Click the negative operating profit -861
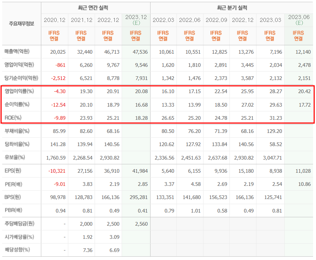The height and width of the screenshot is (260, 316). (60, 65)
